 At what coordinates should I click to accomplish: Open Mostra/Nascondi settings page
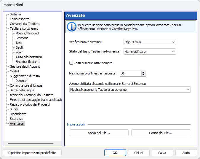27,33
